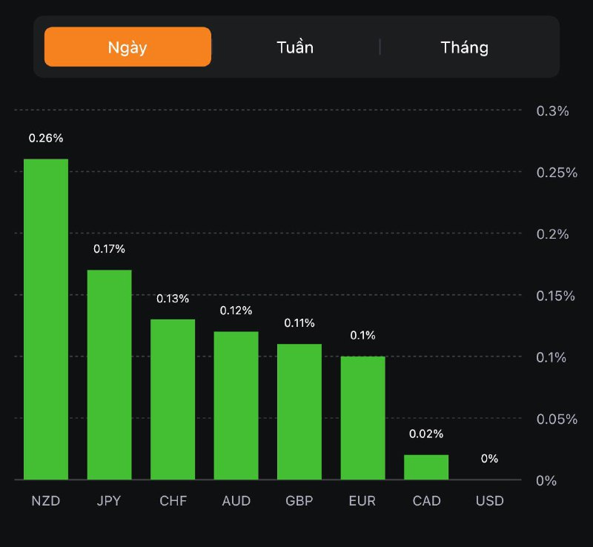Image resolution: width=593 pixels, height=547 pixels.
Task: Tap the AUD bar
Action: point(236,405)
